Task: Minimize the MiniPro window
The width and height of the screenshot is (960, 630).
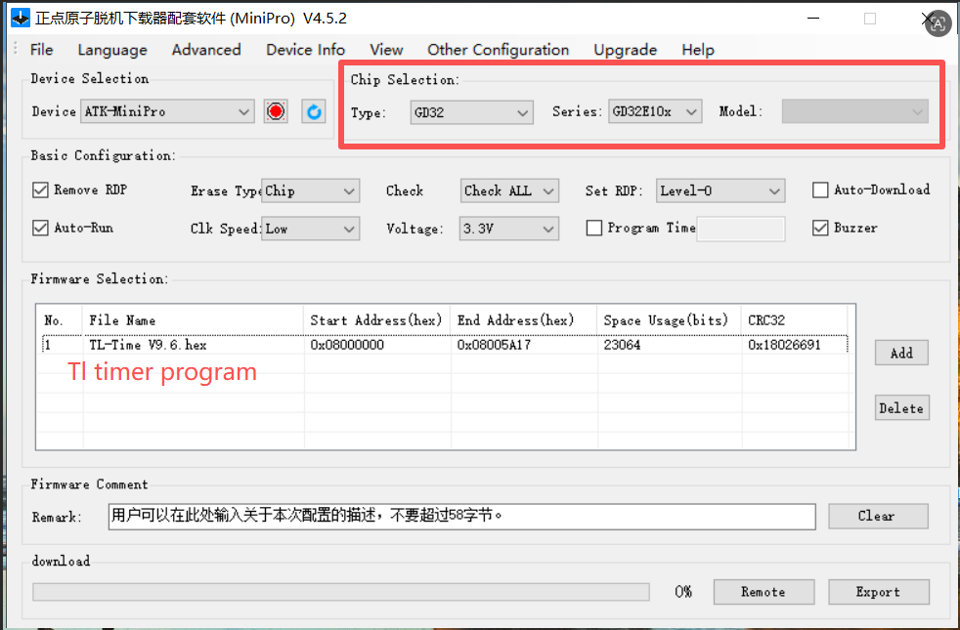Action: tap(813, 19)
